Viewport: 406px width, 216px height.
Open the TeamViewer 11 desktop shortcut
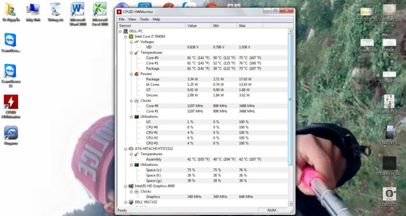coord(11,76)
